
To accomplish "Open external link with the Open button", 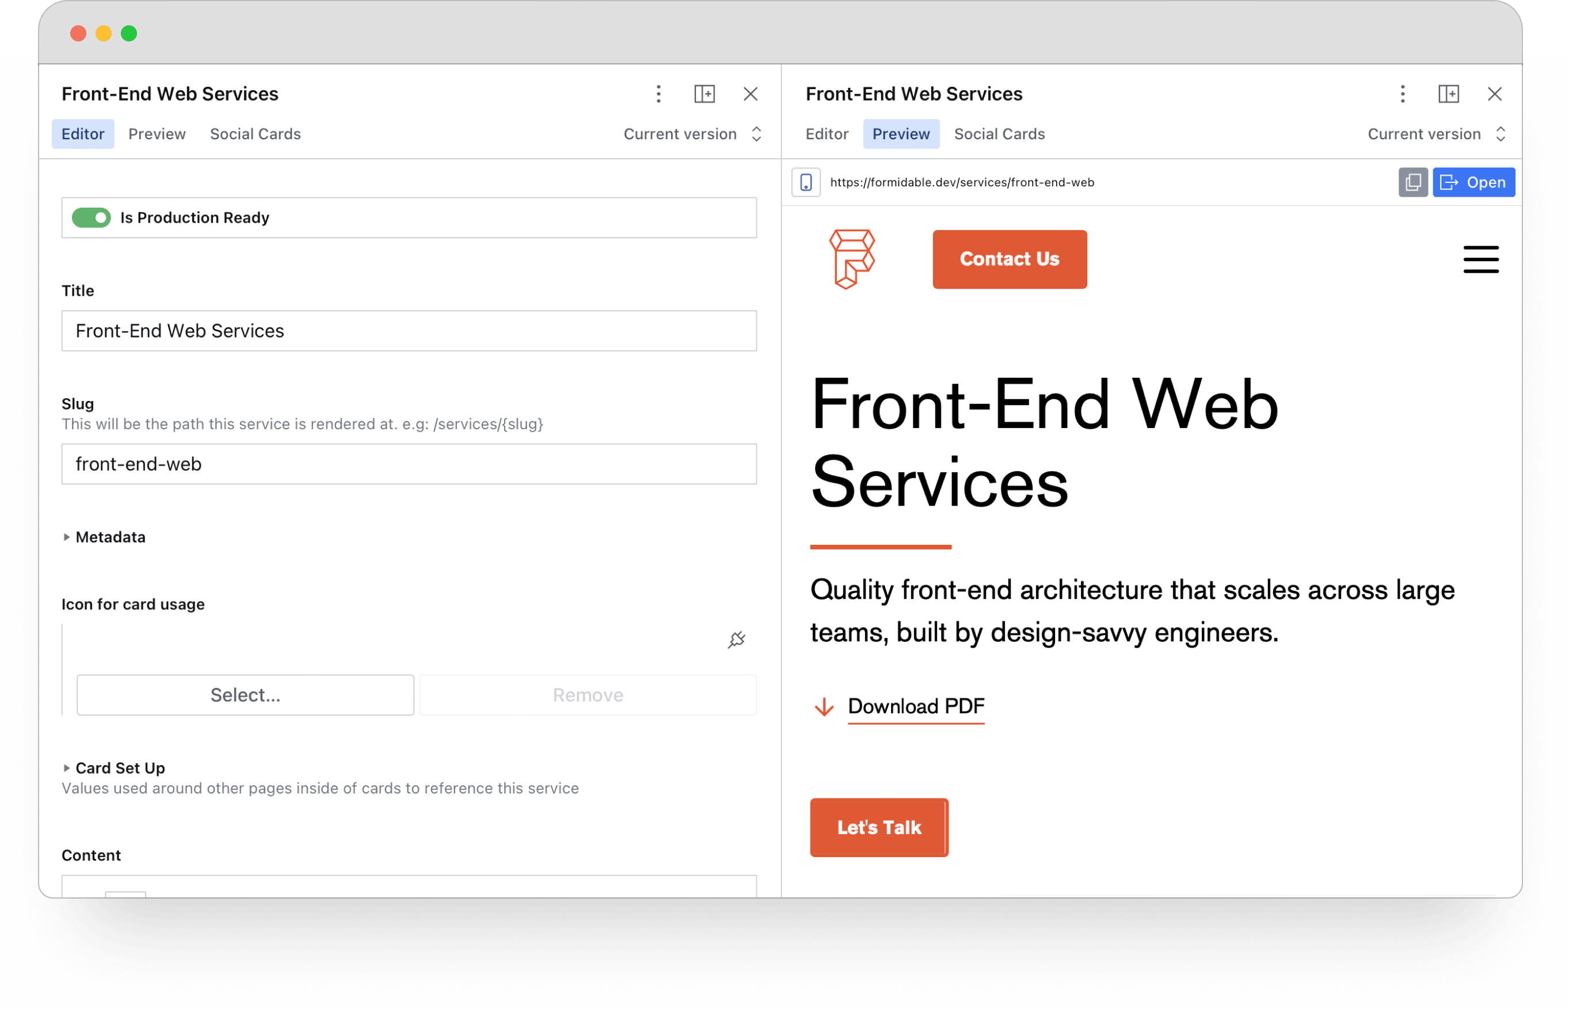I will click(1475, 181).
